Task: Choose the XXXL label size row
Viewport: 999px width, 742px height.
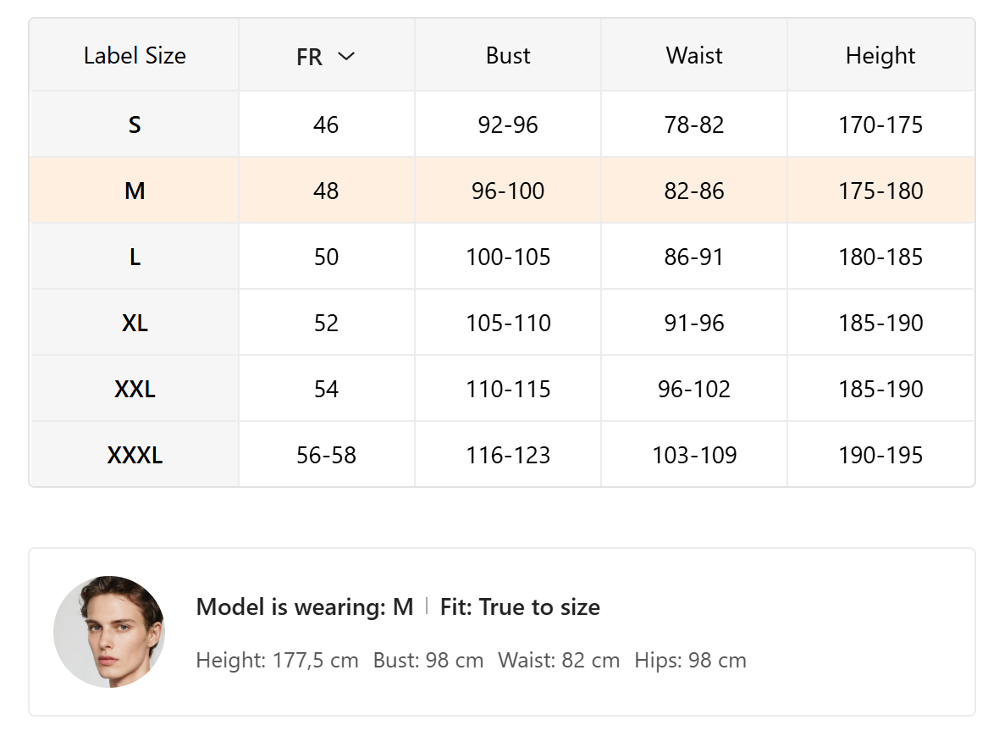Action: [135, 456]
